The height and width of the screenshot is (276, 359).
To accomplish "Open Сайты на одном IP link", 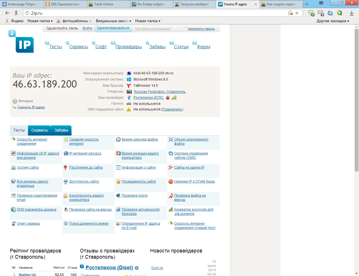I will pyautogui.click(x=189, y=167).
